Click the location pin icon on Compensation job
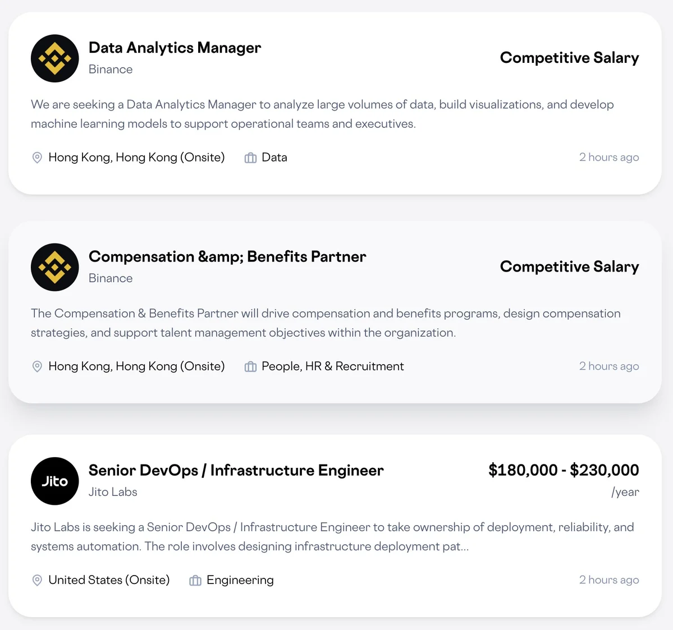Screen dimensions: 673x630 pos(37,366)
